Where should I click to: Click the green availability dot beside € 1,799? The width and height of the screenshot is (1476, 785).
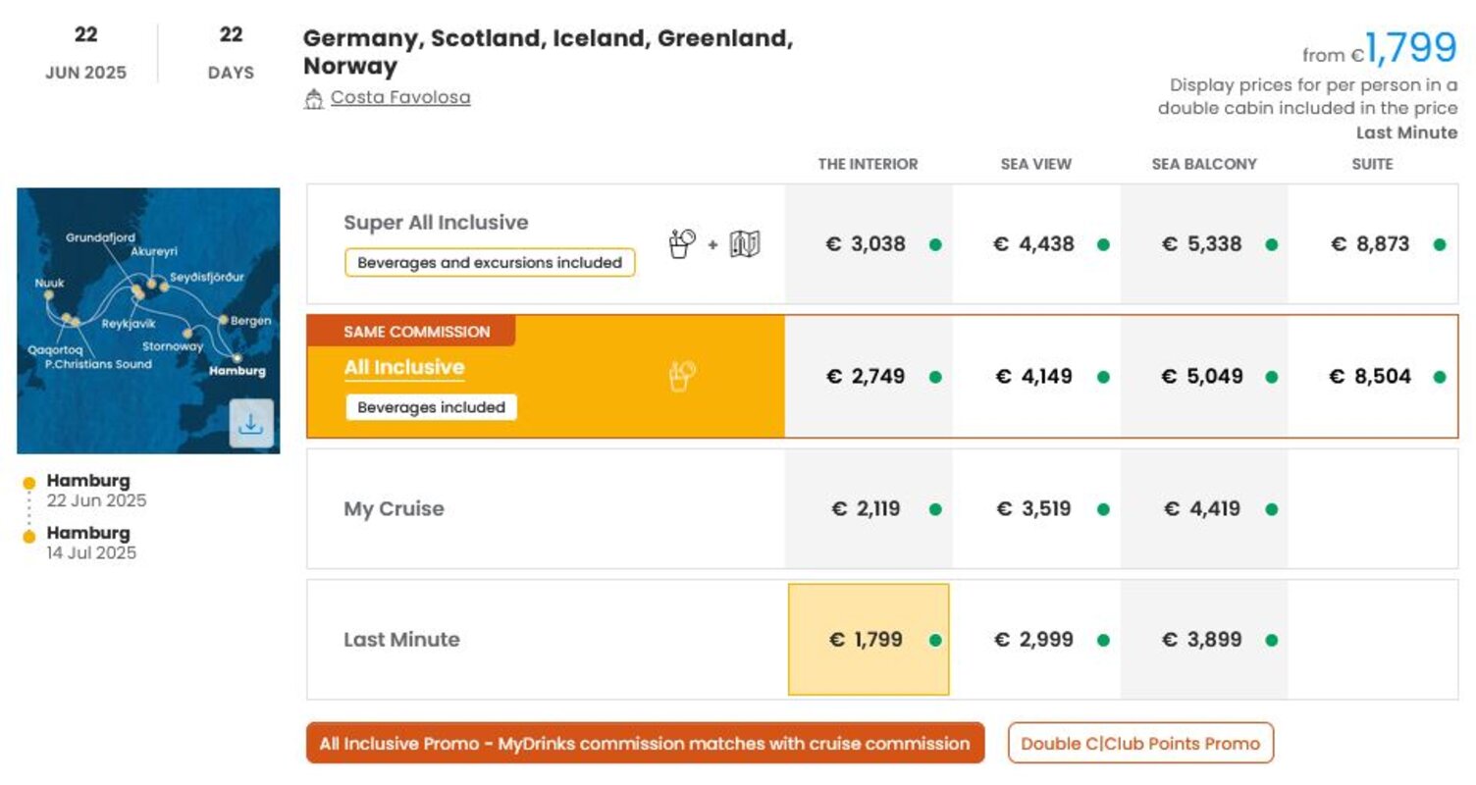point(935,640)
